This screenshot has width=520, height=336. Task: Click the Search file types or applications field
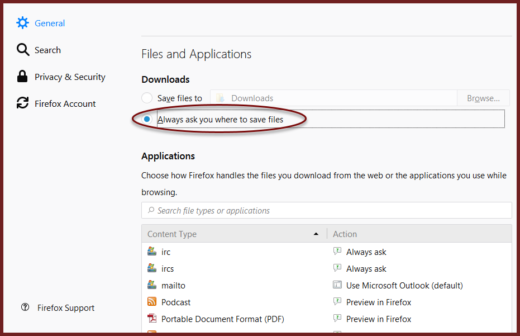click(x=327, y=210)
